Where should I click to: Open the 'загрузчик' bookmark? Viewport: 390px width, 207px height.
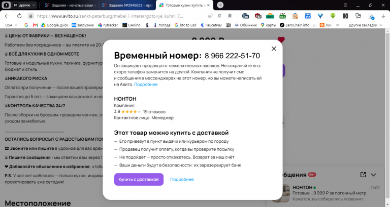[x=83, y=25]
